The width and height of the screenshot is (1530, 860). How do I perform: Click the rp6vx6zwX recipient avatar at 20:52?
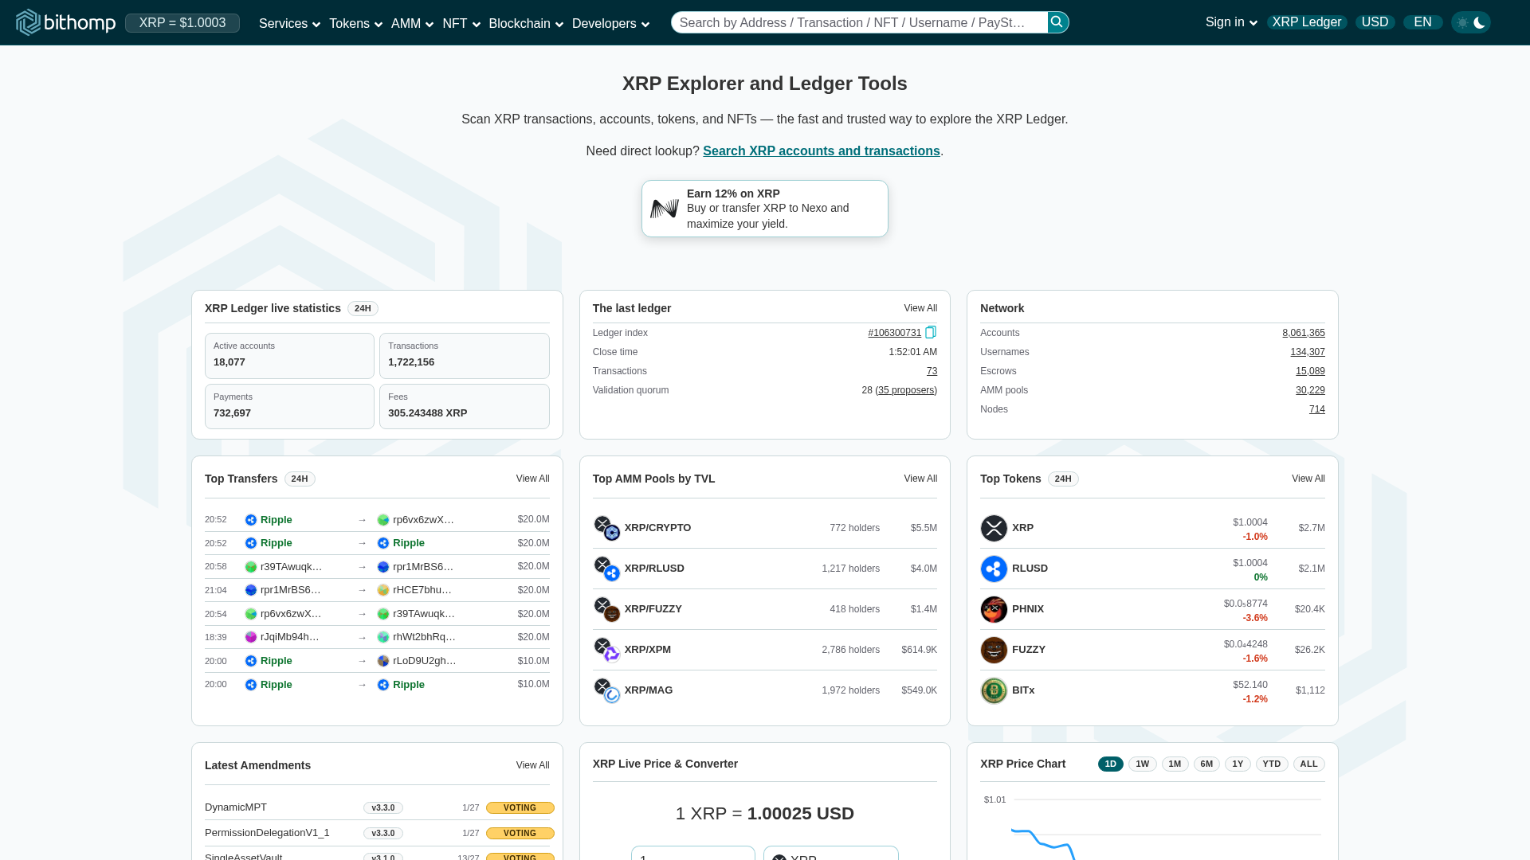(x=383, y=520)
